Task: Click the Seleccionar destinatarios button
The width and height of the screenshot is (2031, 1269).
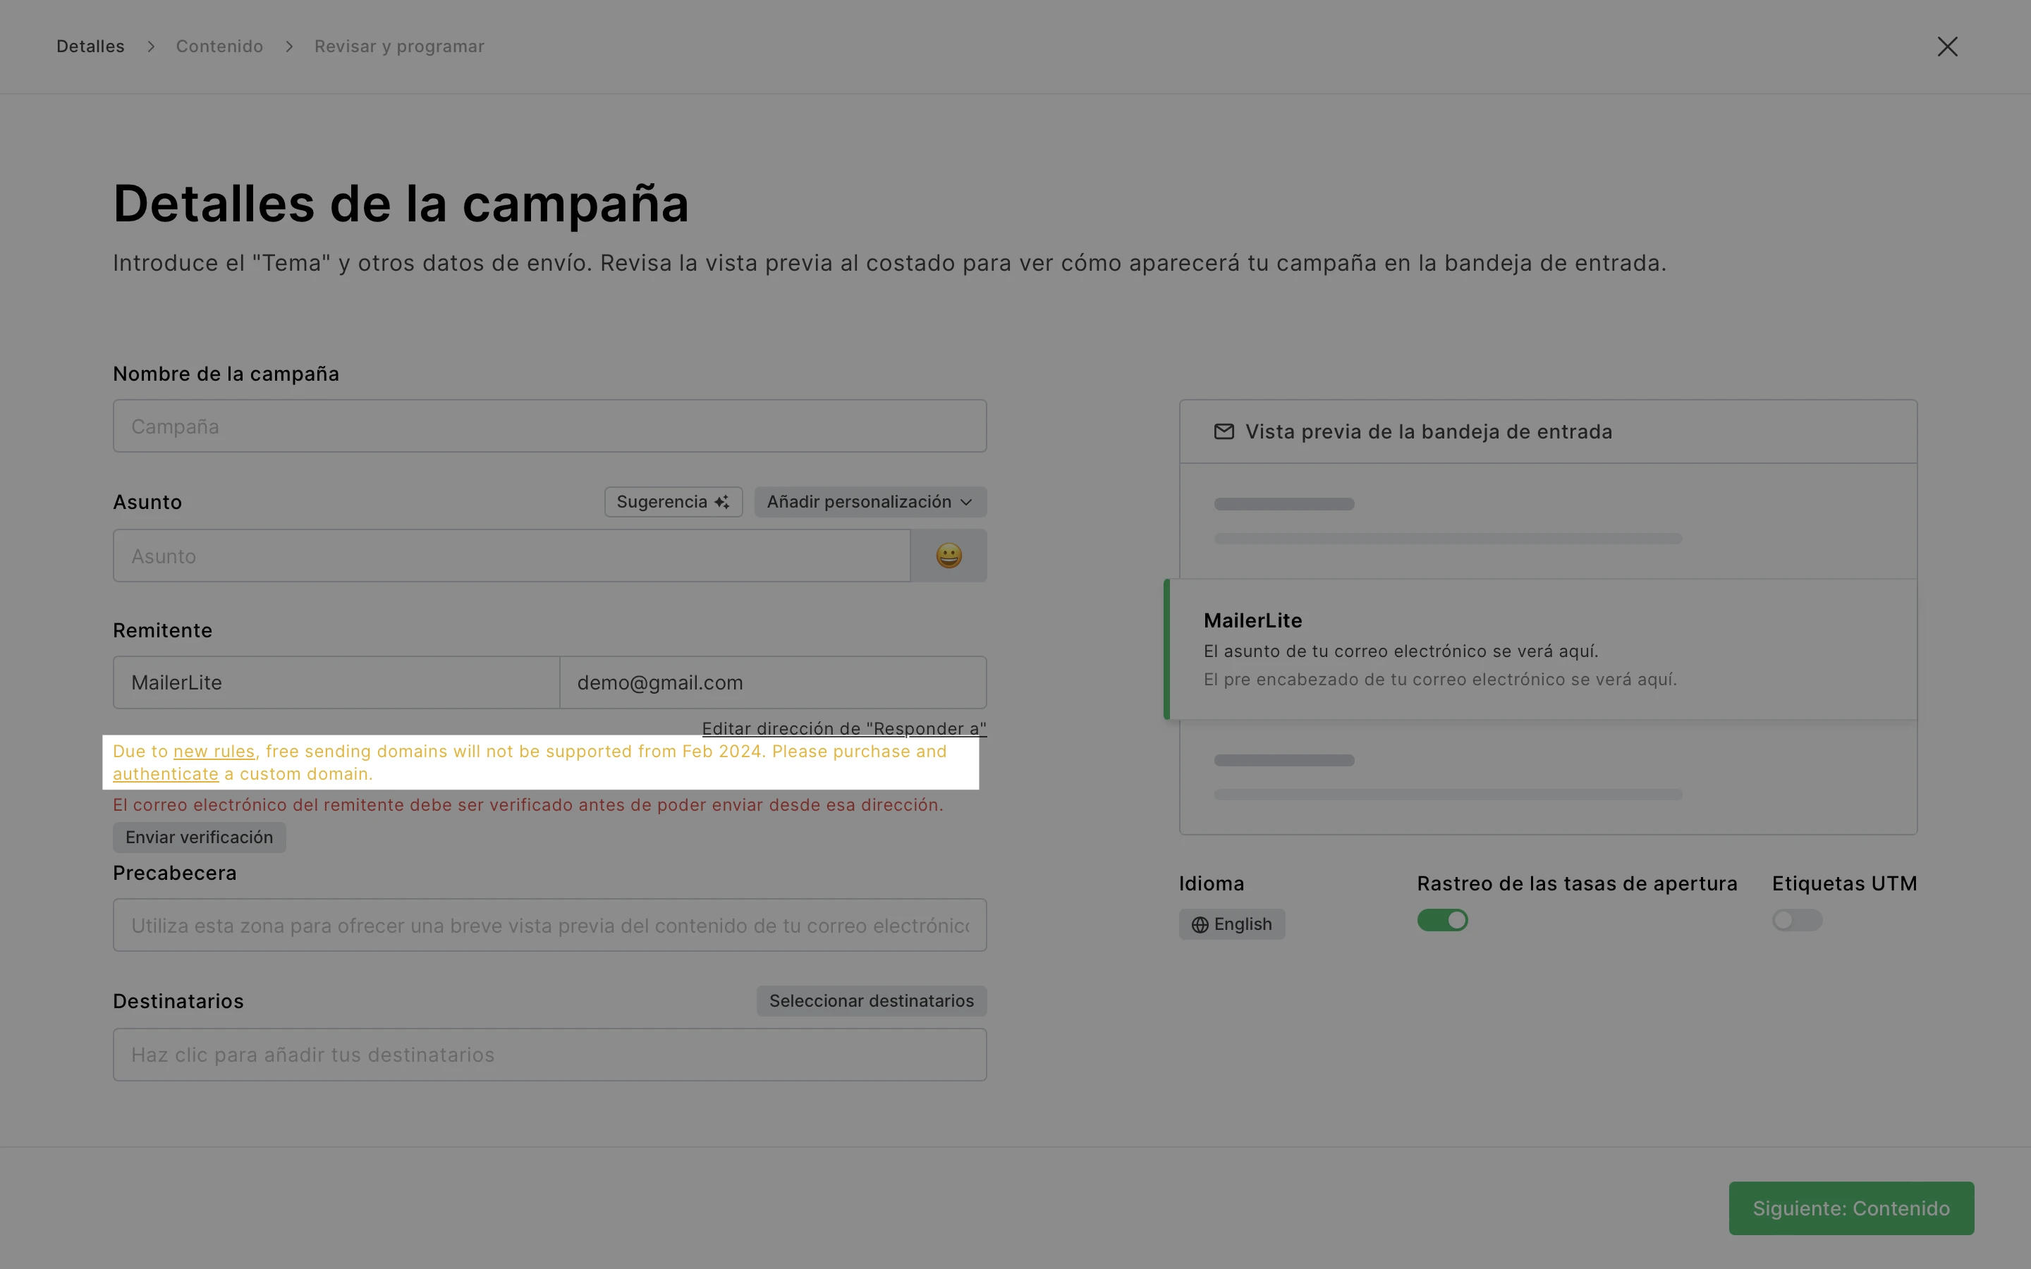Action: 871,1001
